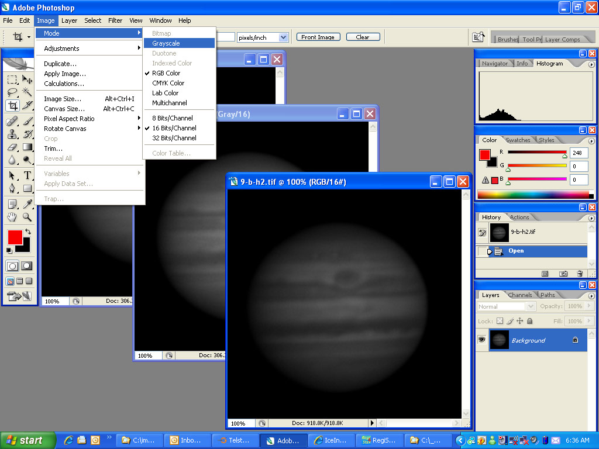Select CMYK Color mode
The height and width of the screenshot is (449, 599).
pyautogui.click(x=179, y=83)
